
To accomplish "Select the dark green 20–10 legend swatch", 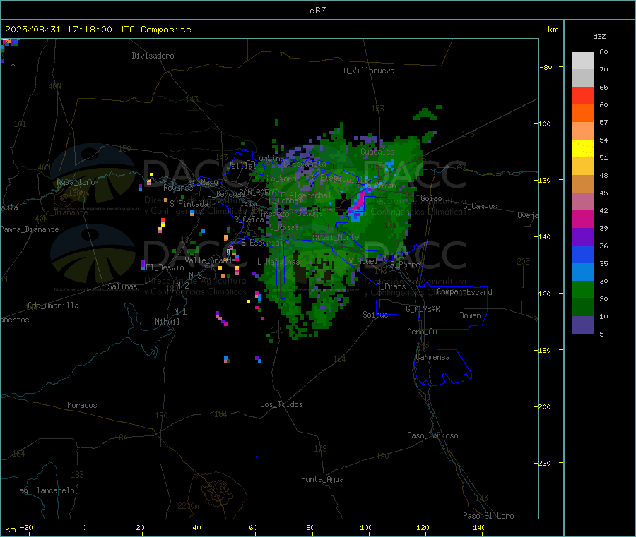I will tap(582, 308).
